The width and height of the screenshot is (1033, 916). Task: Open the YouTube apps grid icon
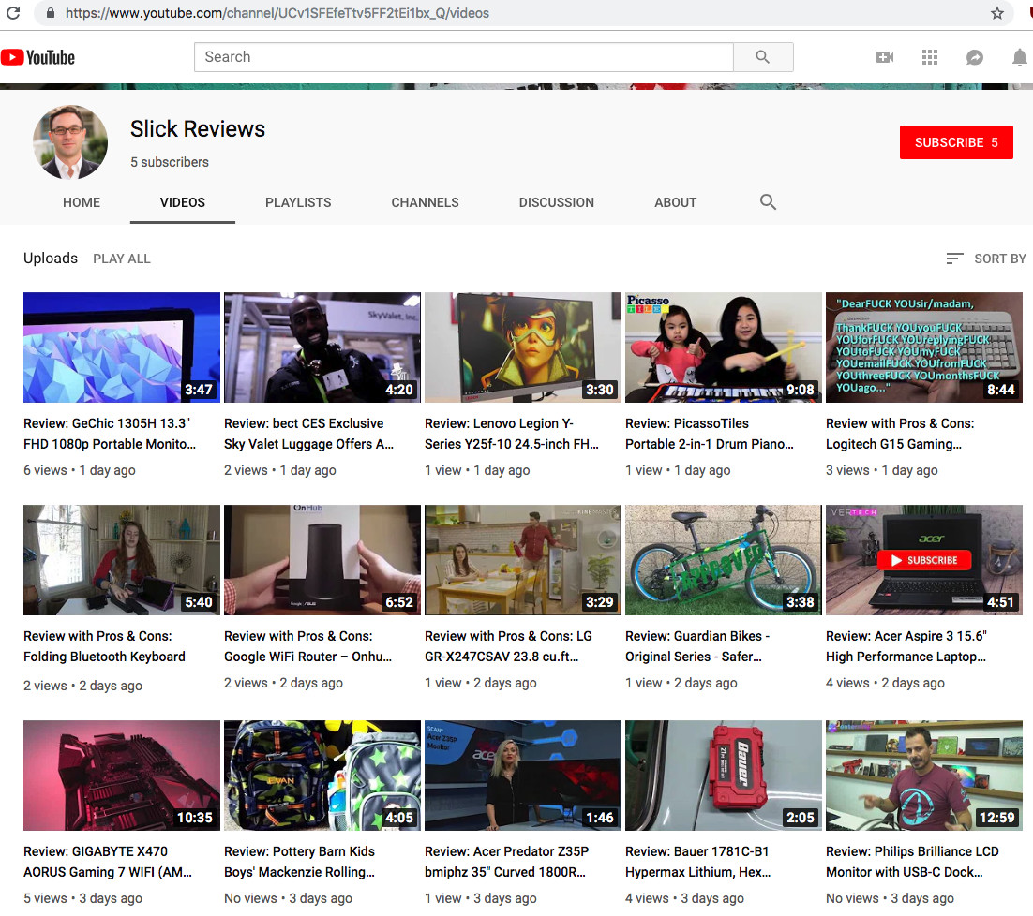pos(930,57)
